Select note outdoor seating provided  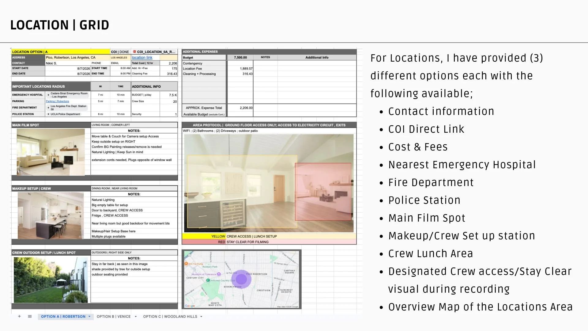[134, 275]
